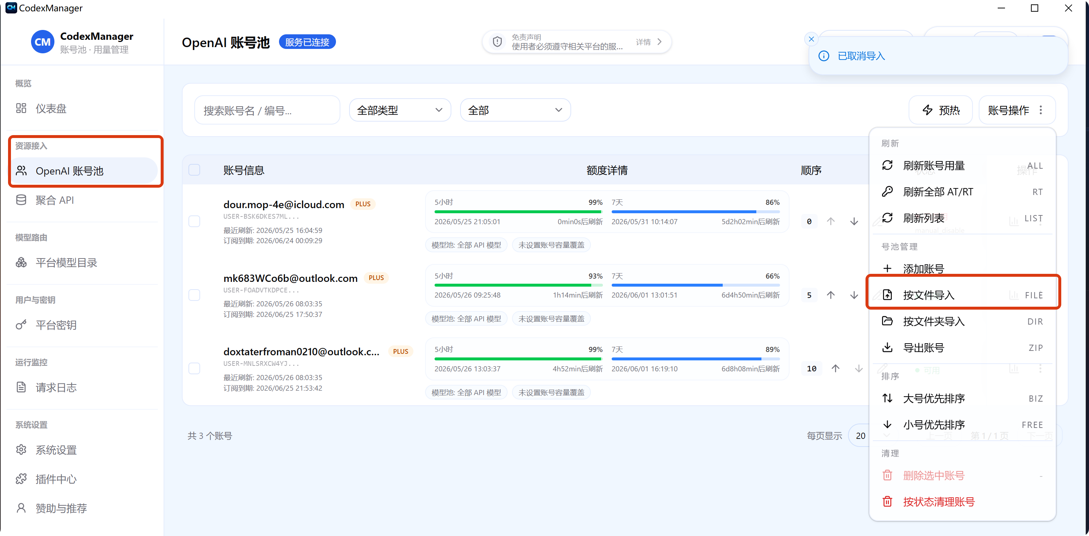
Task: Click 预热 warm-up button
Action: tap(941, 110)
